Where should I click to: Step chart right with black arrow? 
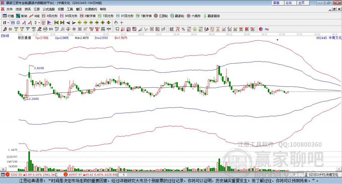click(x=74, y=23)
